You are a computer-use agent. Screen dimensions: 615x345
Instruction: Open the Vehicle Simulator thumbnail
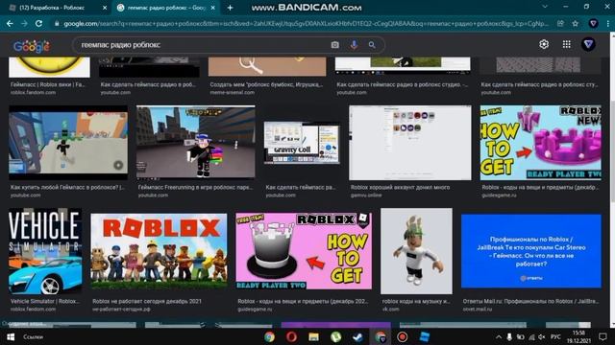[45, 251]
